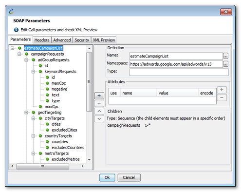Image resolution: width=241 pixels, height=192 pixels.
Task: Move element down with the down-arrow button
Action: pyautogui.click(x=99, y=119)
